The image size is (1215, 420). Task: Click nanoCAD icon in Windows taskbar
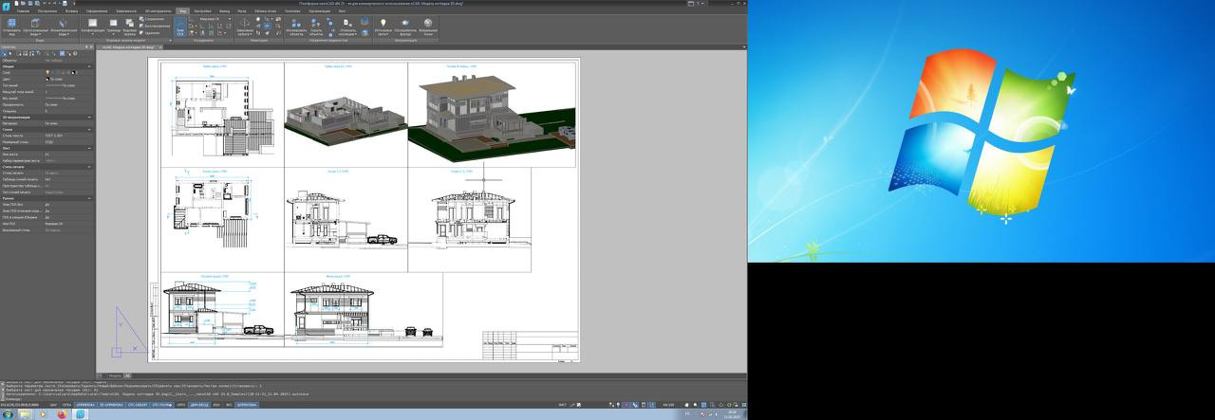point(80,414)
